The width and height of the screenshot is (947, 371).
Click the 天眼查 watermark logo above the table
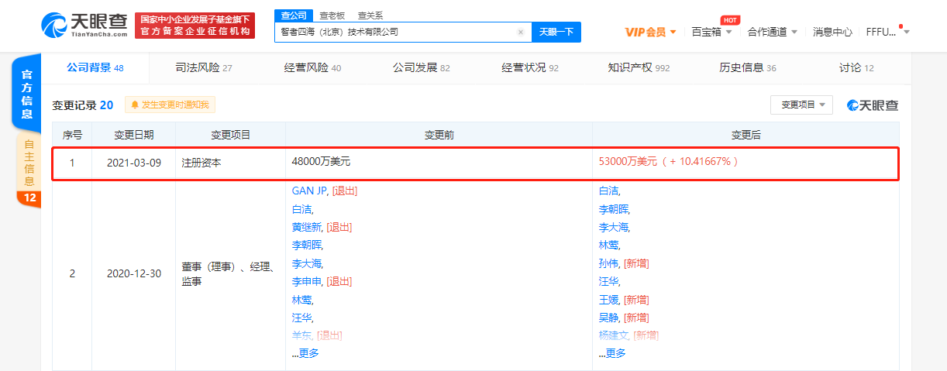[873, 105]
